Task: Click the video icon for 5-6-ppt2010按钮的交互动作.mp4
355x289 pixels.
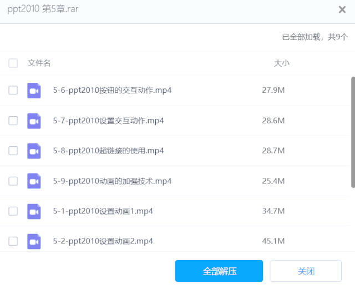Action: click(34, 91)
